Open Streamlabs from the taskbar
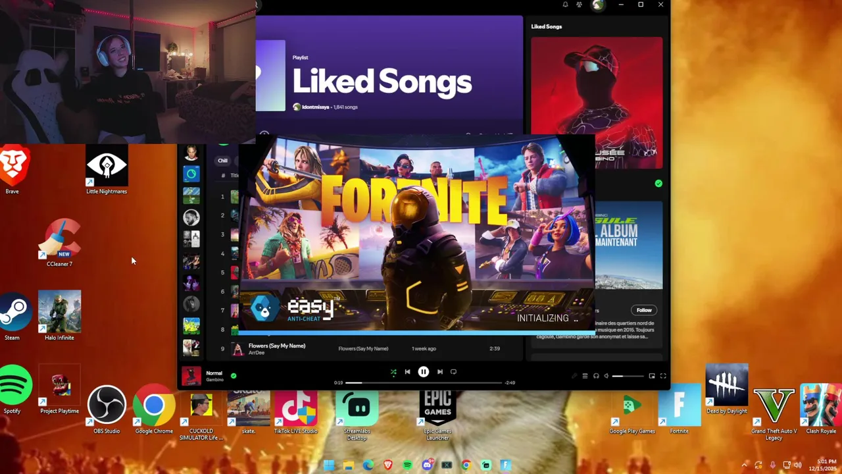Viewport: 842px width, 474px height. point(486,465)
